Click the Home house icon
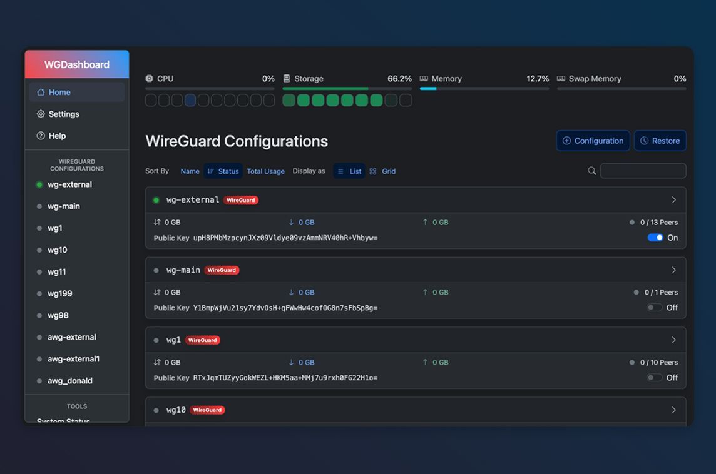 tap(41, 92)
